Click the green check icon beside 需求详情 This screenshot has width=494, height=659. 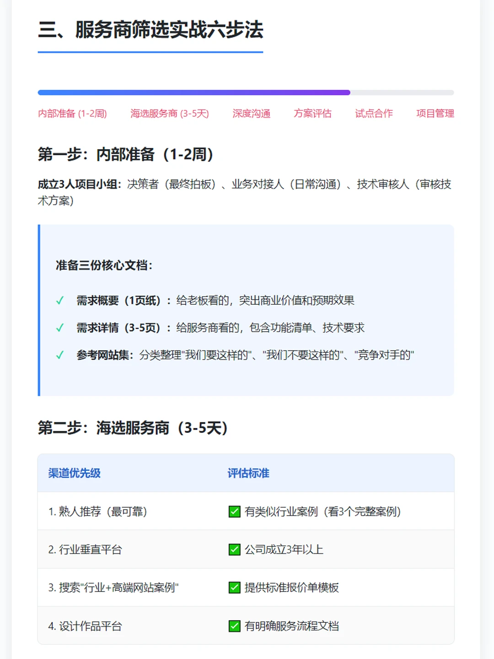(x=60, y=328)
